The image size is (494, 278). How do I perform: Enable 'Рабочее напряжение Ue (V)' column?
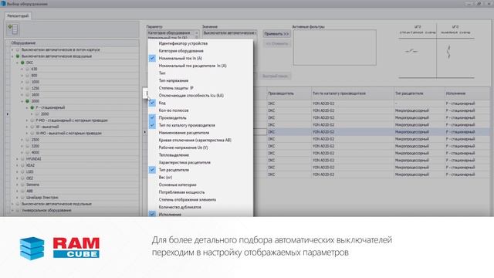pyautogui.click(x=184, y=147)
